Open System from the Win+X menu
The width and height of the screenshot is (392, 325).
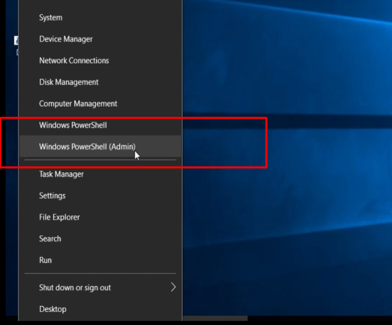(x=100, y=18)
